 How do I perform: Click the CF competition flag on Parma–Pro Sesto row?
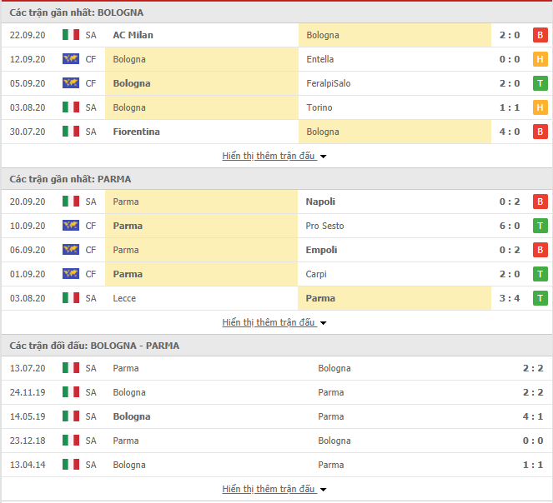(x=71, y=226)
